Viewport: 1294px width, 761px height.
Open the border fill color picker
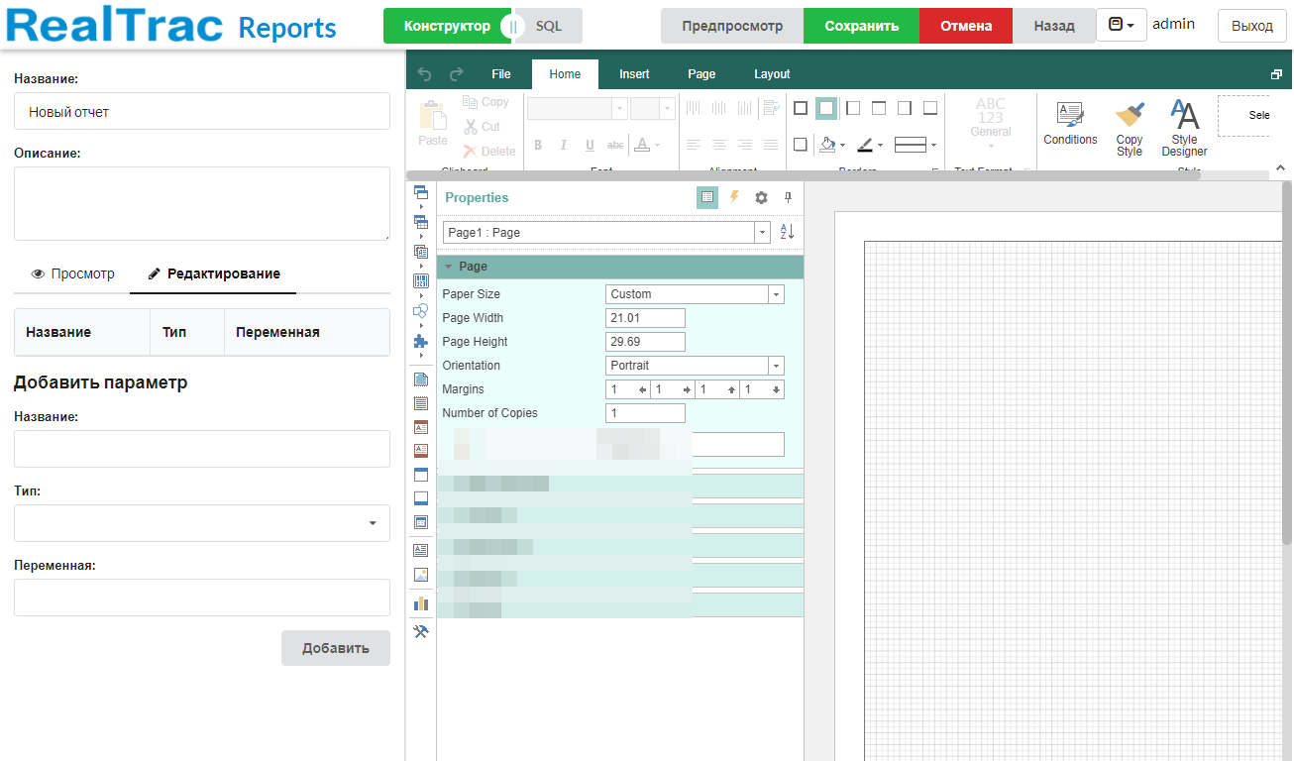point(831,146)
